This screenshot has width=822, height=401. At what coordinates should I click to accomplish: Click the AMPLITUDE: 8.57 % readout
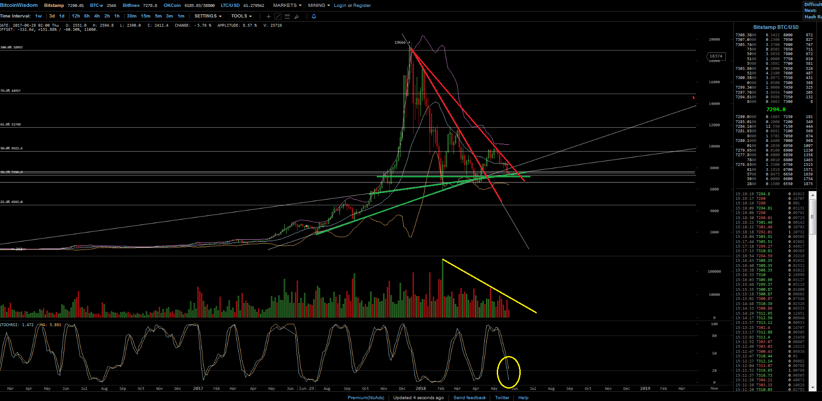237,25
